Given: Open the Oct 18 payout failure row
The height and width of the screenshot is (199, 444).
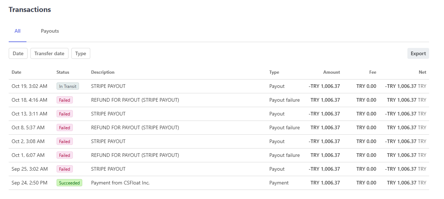Looking at the screenshot, I should (x=135, y=100).
